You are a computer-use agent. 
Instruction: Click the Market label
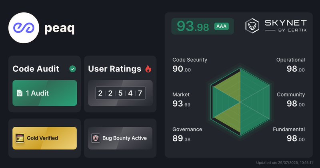(x=181, y=95)
